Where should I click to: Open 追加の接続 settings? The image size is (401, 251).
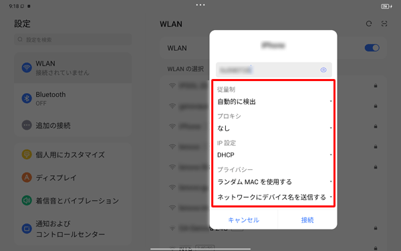(x=73, y=125)
